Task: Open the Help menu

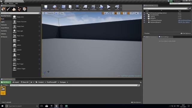Action: (16, 3)
